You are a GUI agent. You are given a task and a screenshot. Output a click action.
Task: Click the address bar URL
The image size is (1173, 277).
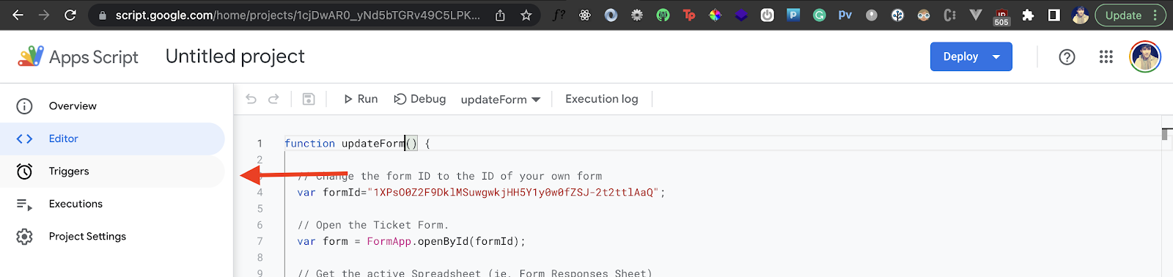(298, 15)
